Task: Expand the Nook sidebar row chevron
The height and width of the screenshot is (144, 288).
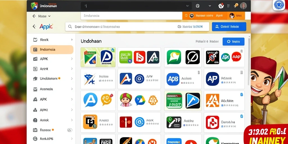Action: click(72, 40)
